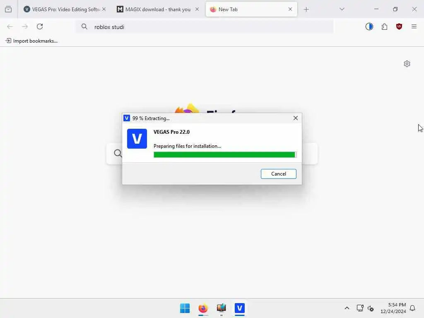Select VEGAS installer taskbar icon
424x318 pixels.
pyautogui.click(x=240, y=308)
